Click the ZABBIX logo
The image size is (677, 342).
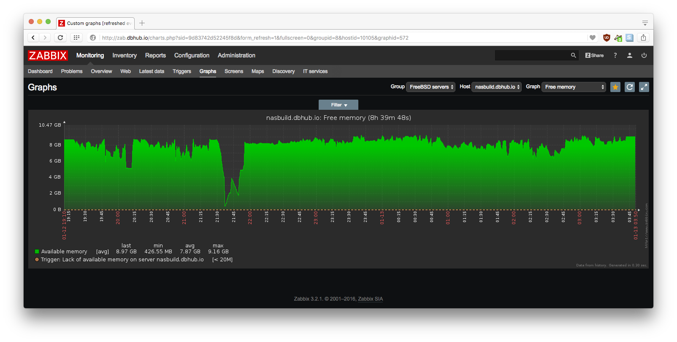[x=48, y=55]
